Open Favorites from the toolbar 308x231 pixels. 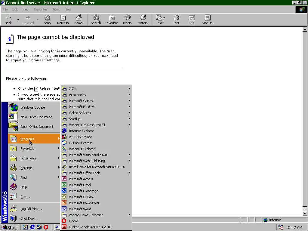pyautogui.click(x=111, y=20)
